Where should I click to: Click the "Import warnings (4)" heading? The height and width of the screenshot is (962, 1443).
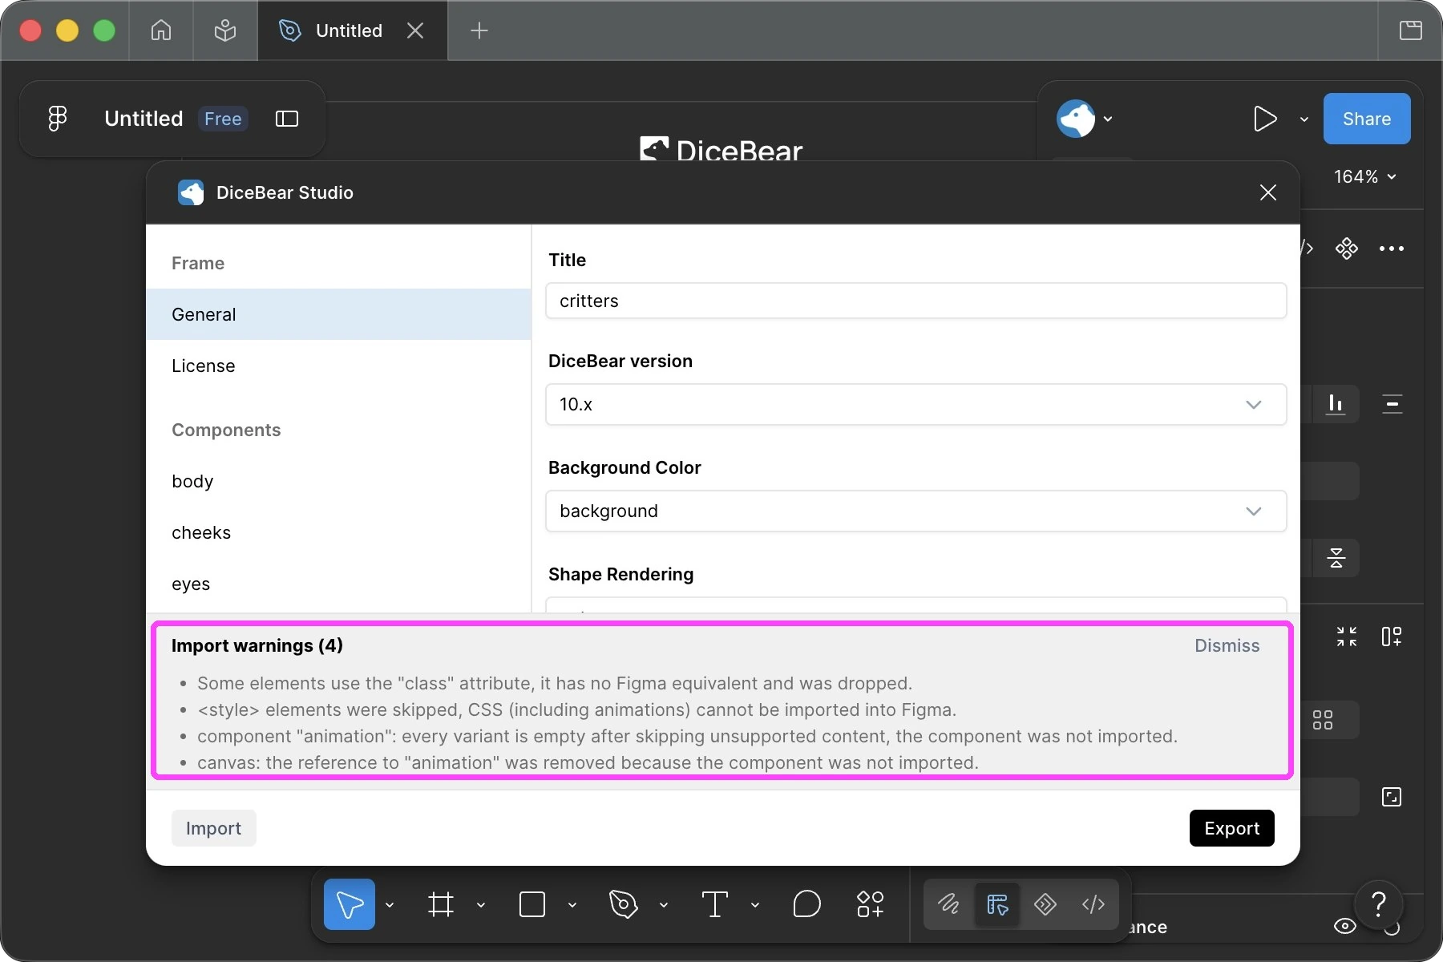(x=257, y=645)
